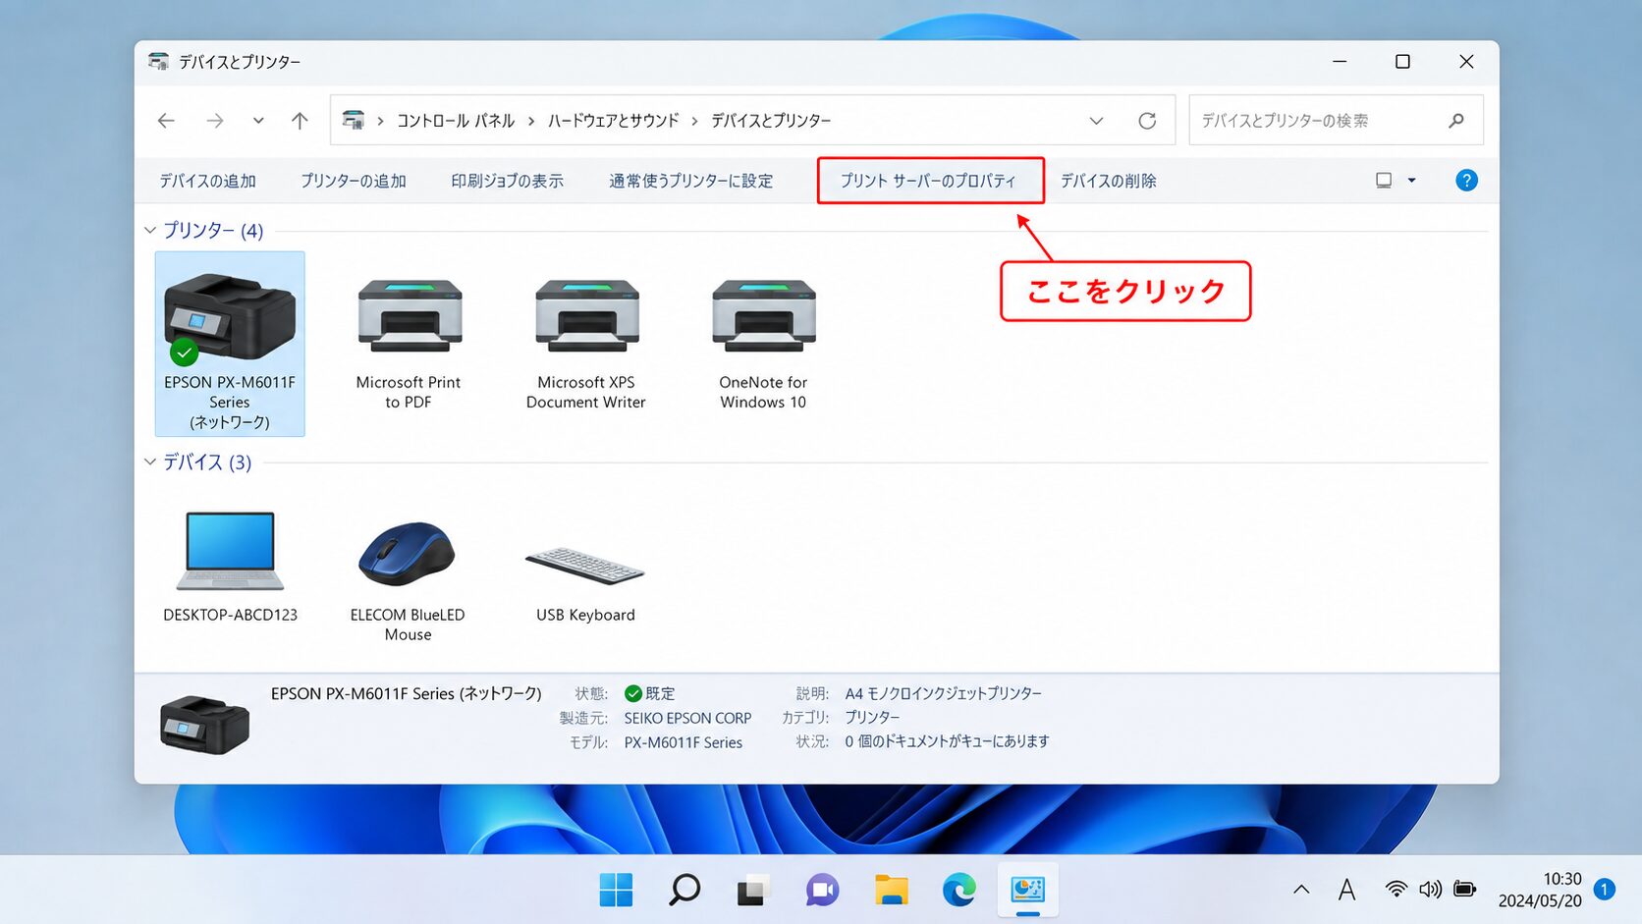
Task: Expand chevron after コントロール パネル breadcrumb
Action: (531, 121)
